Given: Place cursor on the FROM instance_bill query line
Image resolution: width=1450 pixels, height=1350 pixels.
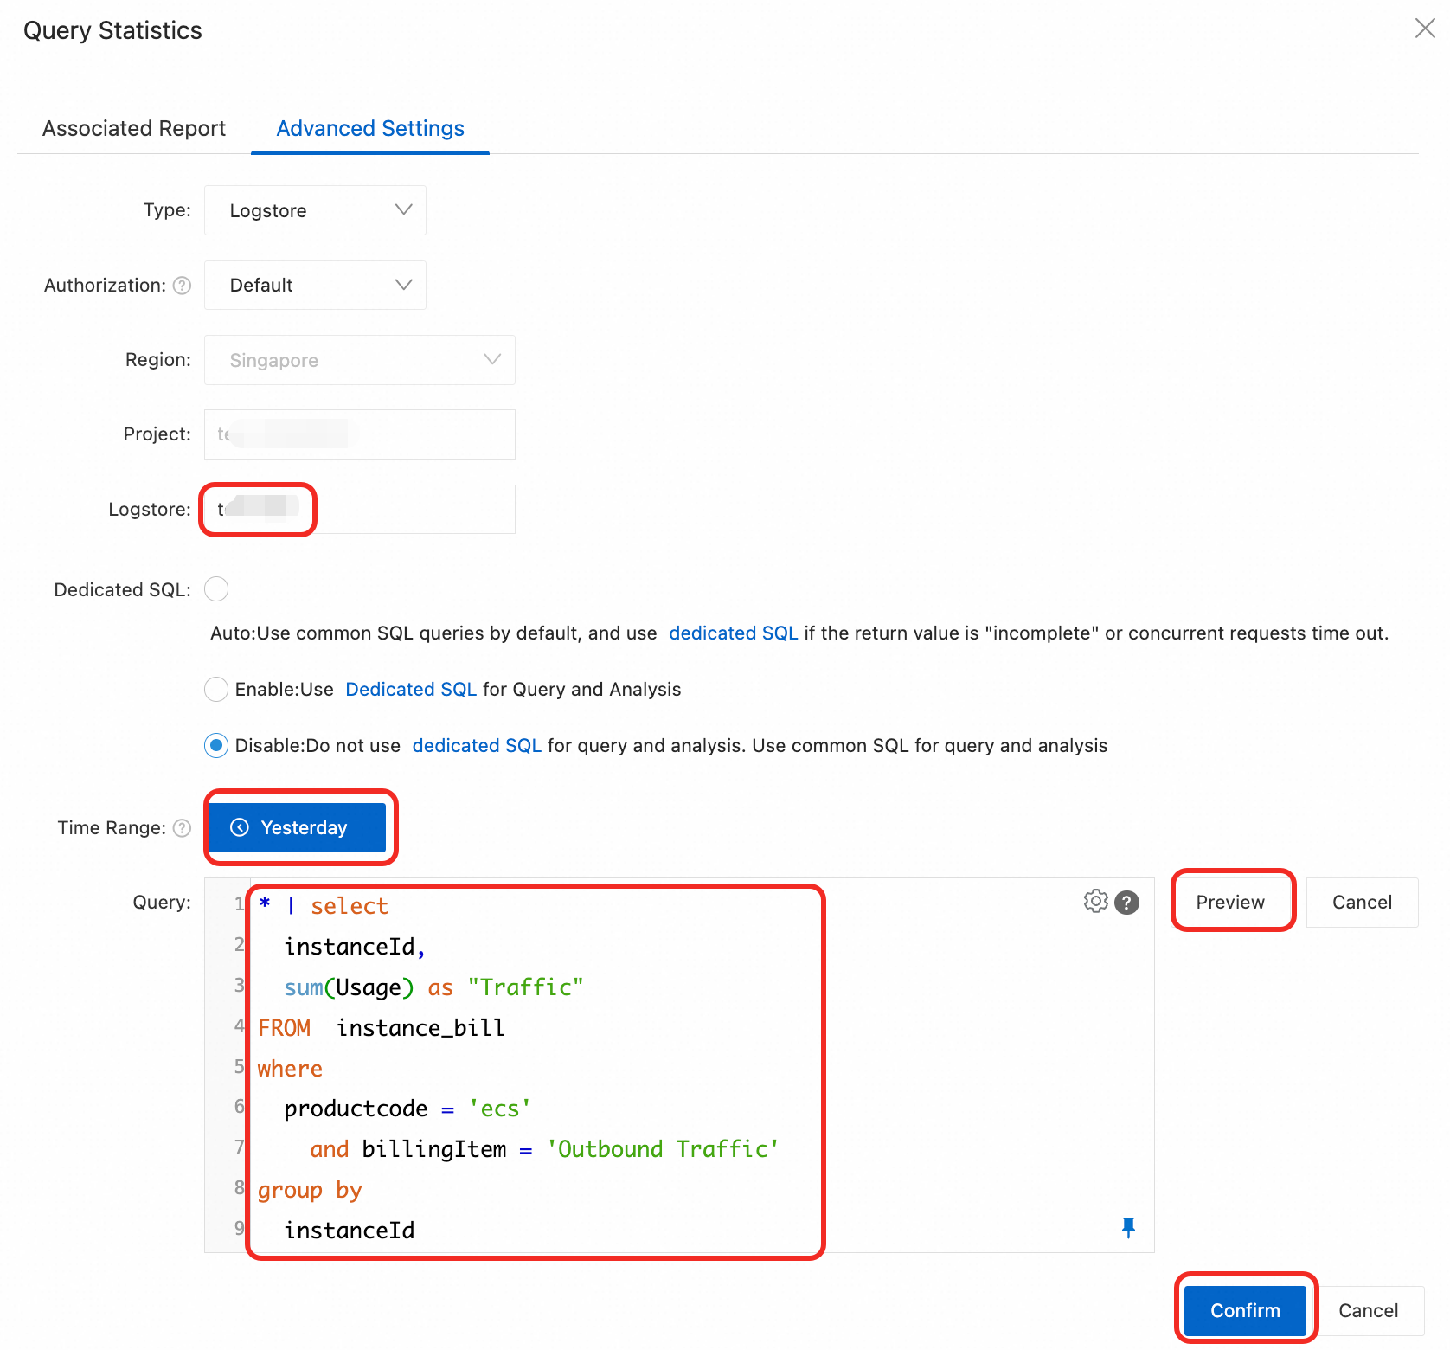Looking at the screenshot, I should (x=381, y=1028).
